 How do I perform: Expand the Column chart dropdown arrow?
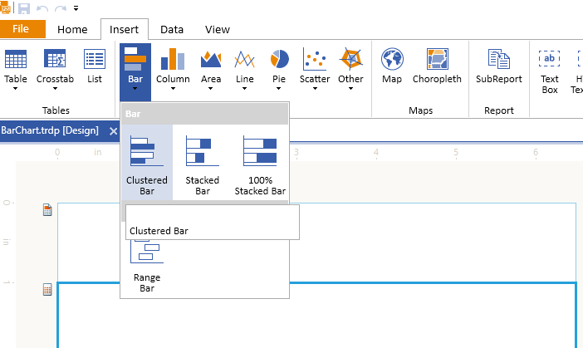tap(173, 89)
